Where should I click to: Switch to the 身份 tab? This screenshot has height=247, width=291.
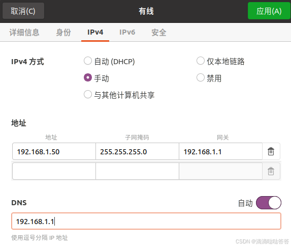63,33
